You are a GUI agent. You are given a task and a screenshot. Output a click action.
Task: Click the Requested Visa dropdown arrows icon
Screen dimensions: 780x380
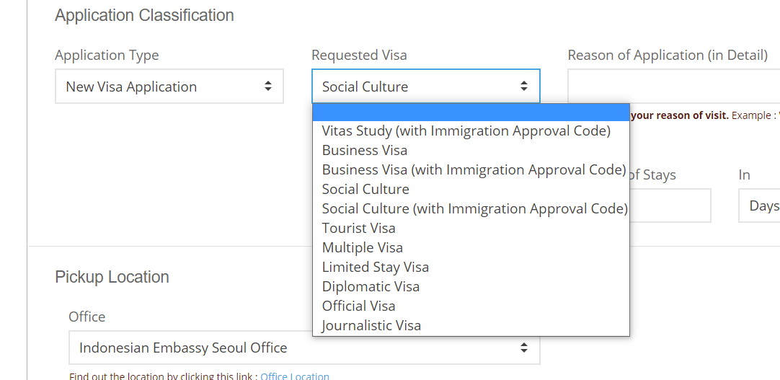point(524,87)
